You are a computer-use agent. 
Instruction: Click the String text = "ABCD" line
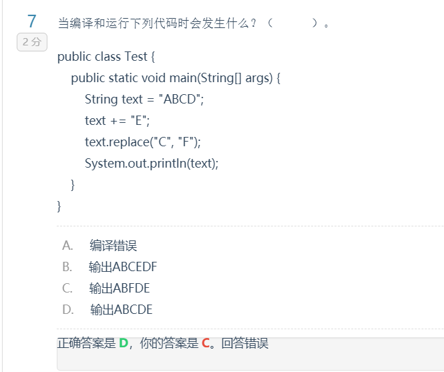pos(144,99)
